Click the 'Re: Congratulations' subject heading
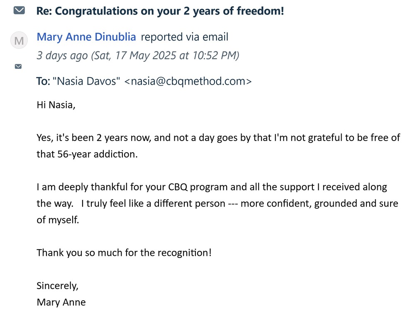Image resolution: width=415 pixels, height=316 pixels. coord(160,11)
